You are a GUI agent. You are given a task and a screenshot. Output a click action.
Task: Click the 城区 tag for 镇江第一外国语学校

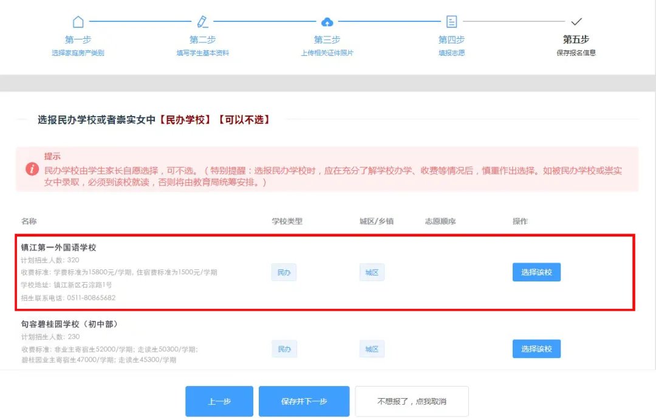(x=372, y=272)
